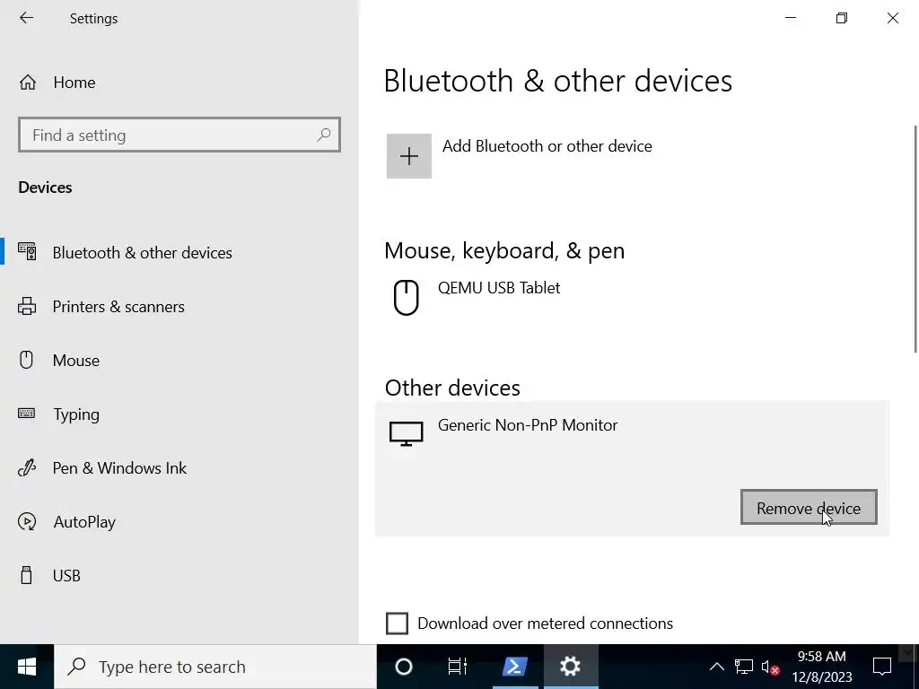
Task: Click the settings page vertical scrollbar
Action: (x=915, y=239)
